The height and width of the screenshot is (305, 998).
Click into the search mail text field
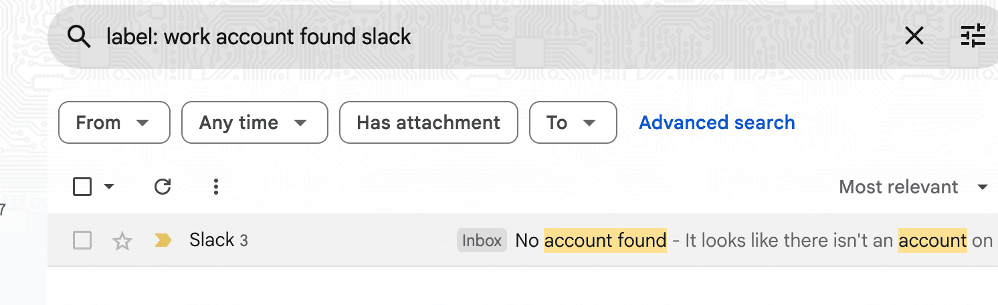pos(468,37)
